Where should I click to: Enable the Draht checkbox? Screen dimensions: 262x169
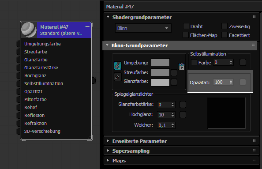186,26
